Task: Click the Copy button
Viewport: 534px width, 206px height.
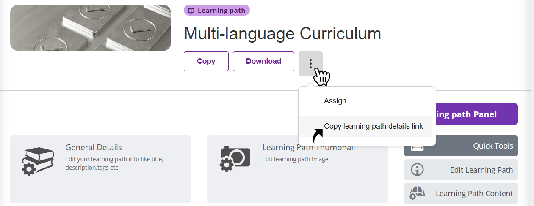Action: point(206,61)
